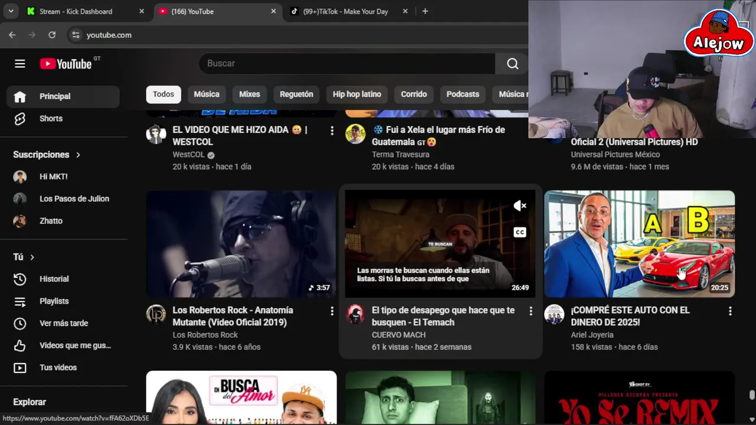
Task: Open options menu for El Temach video
Action: coord(530,311)
